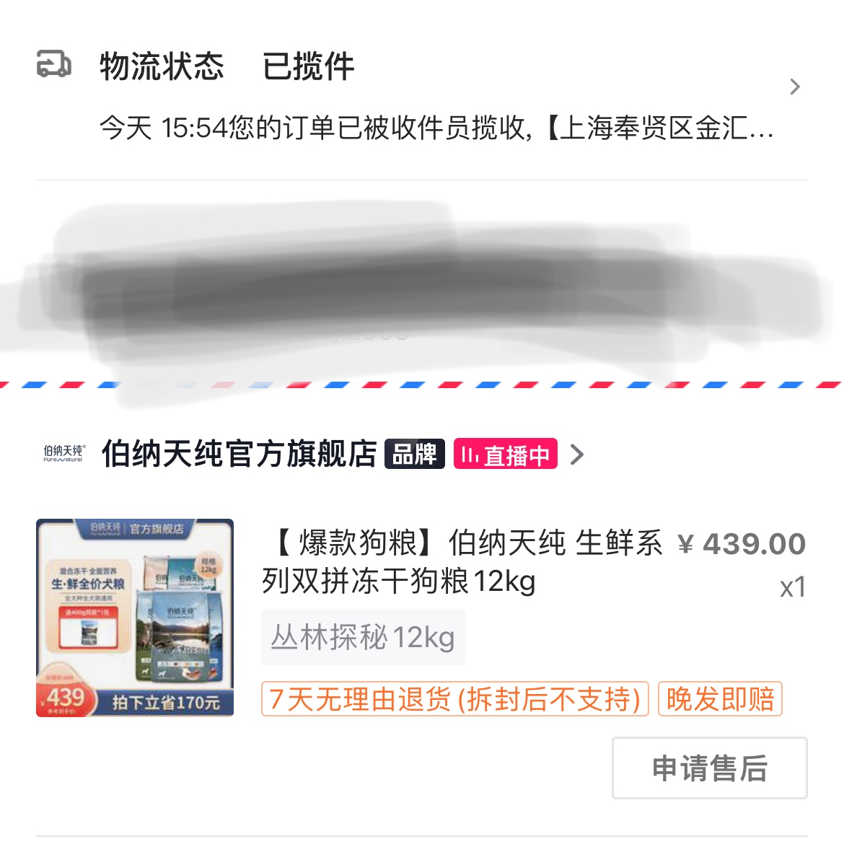Tap the ¥439.00 price label
The width and height of the screenshot is (844, 847).
coord(742,543)
